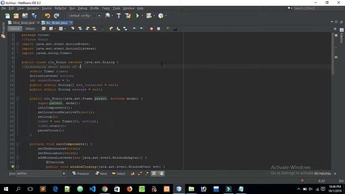
Task: Close the ilu_Brain.java tab
Action: (x=71, y=23)
